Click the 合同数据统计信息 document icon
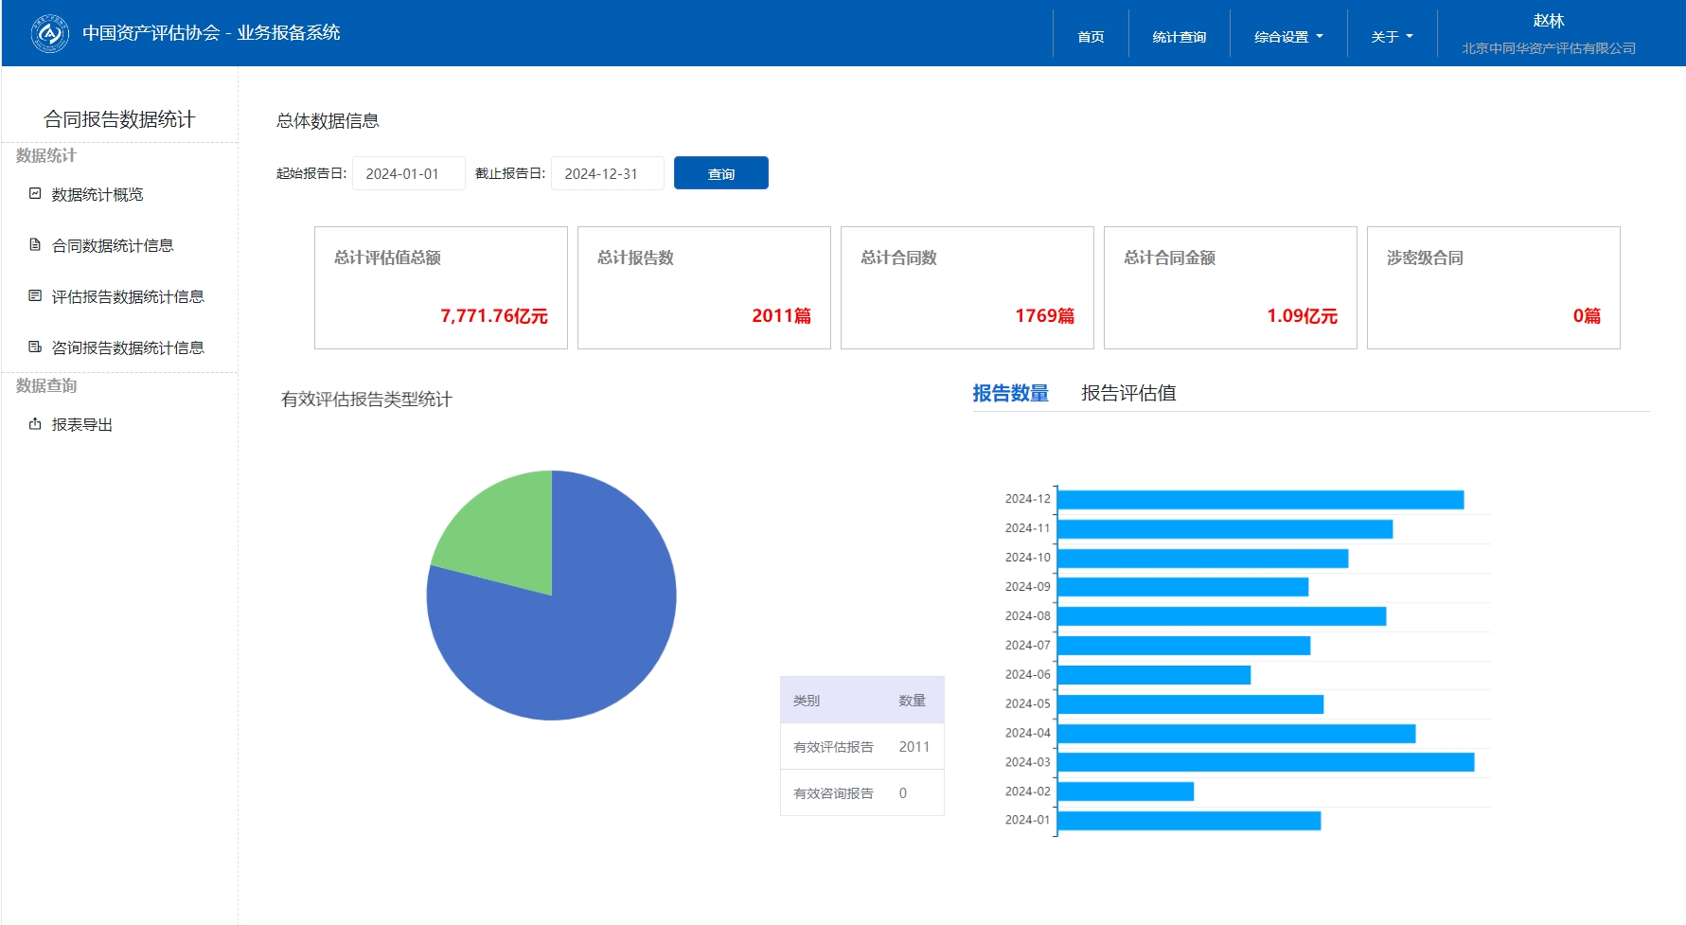Screen dimensions: 1686x925 coord(35,245)
